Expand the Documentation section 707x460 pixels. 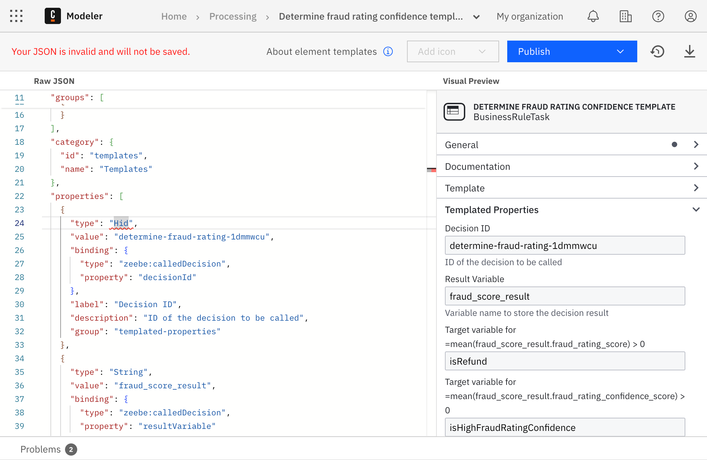572,166
